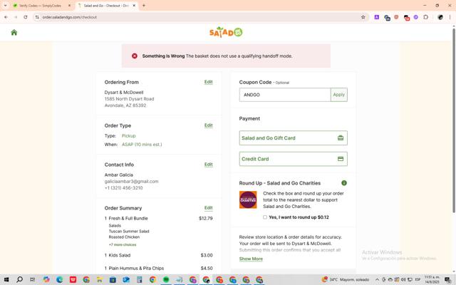Click the Fresh & Full Bundle item
The image size is (456, 285).
click(x=128, y=219)
